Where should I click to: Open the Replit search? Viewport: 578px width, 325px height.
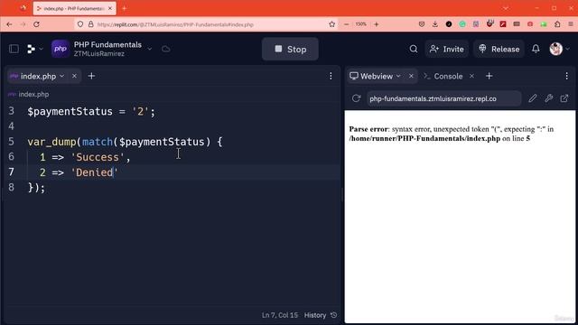pos(414,49)
